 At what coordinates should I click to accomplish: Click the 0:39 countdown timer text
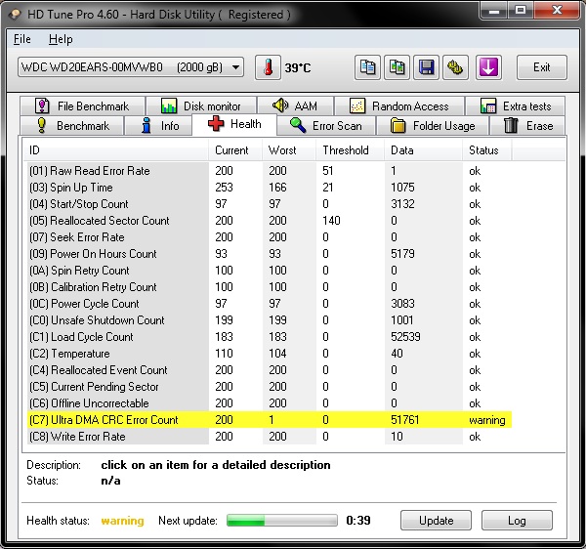pyautogui.click(x=358, y=521)
